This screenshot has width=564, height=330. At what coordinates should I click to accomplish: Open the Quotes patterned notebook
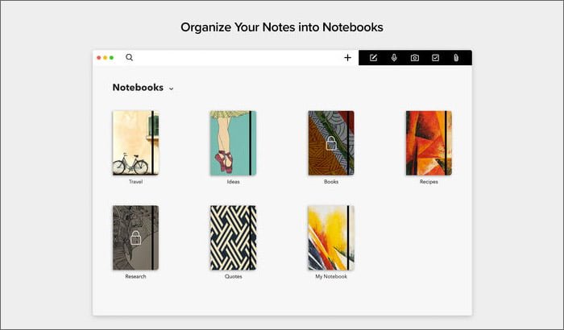(x=233, y=237)
